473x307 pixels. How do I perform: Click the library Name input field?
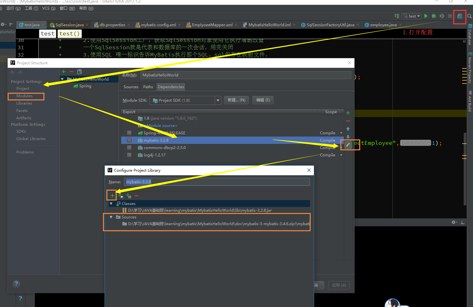(x=217, y=182)
